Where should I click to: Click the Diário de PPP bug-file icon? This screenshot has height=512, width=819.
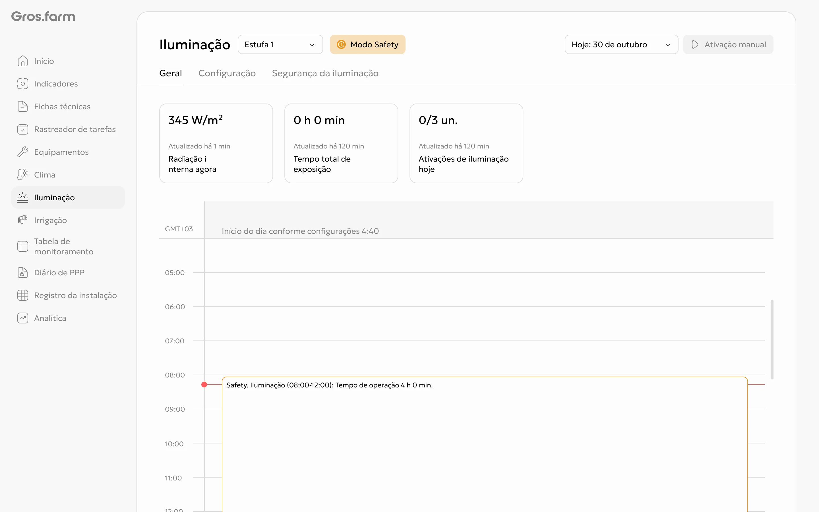23,272
